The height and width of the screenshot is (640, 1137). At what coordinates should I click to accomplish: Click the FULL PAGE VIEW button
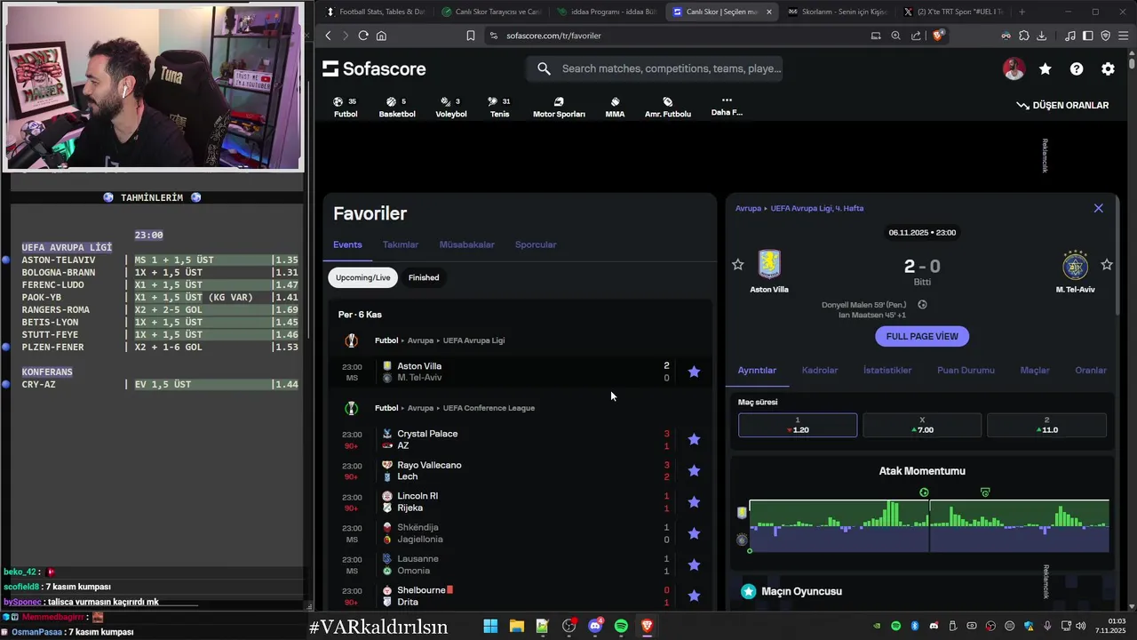pos(922,336)
